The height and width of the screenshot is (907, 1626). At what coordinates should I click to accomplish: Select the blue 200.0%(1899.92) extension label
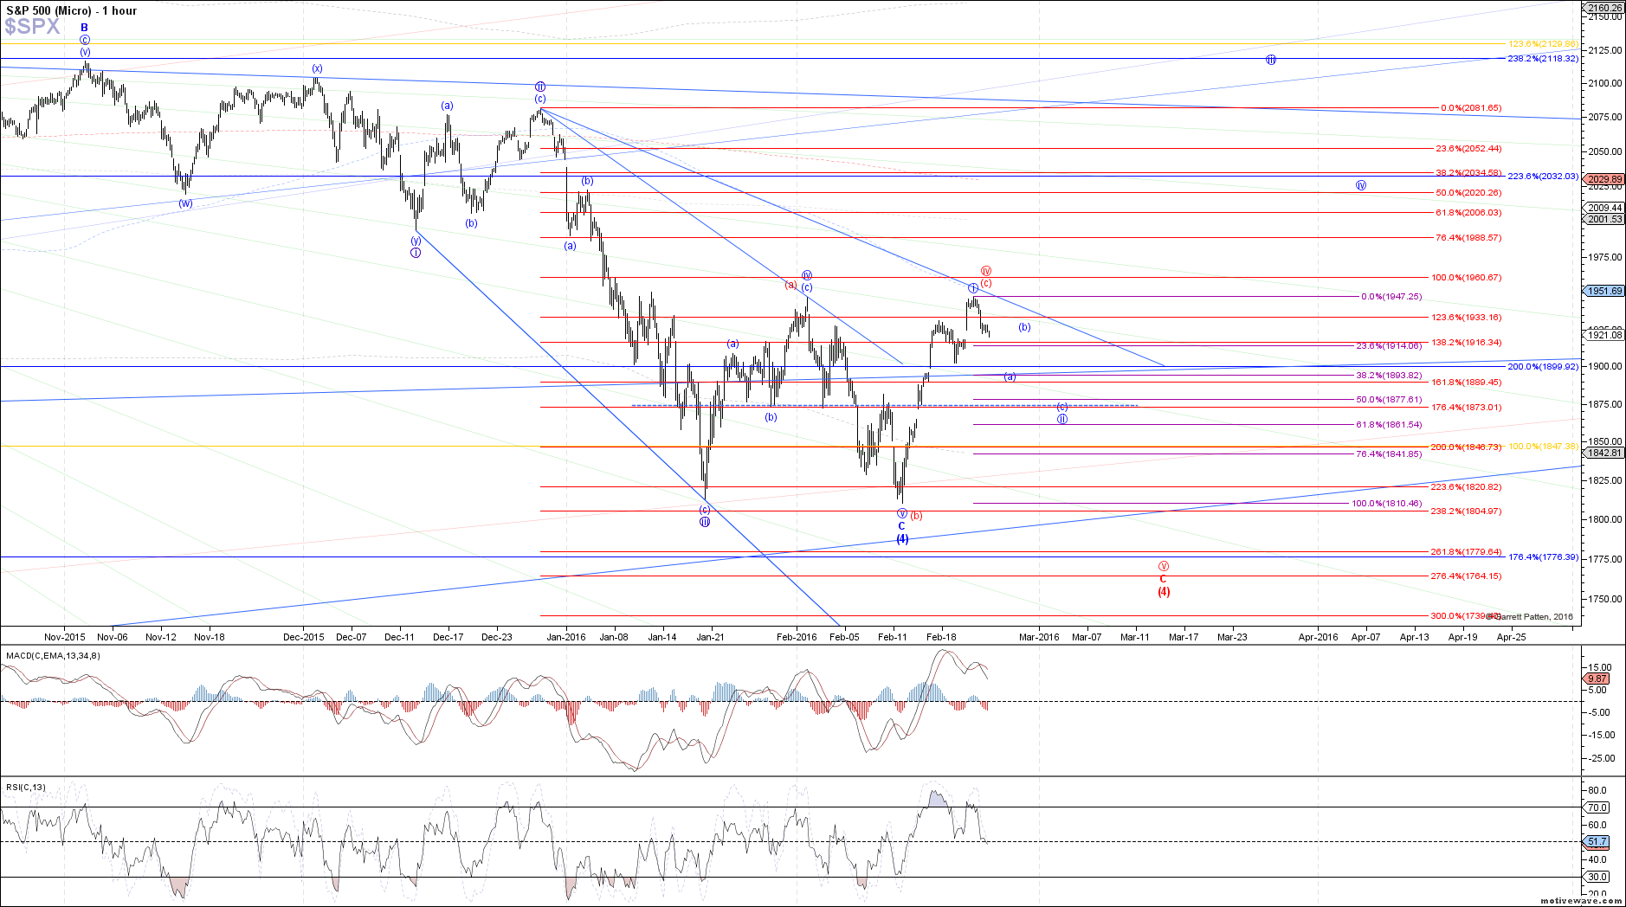tap(1543, 367)
